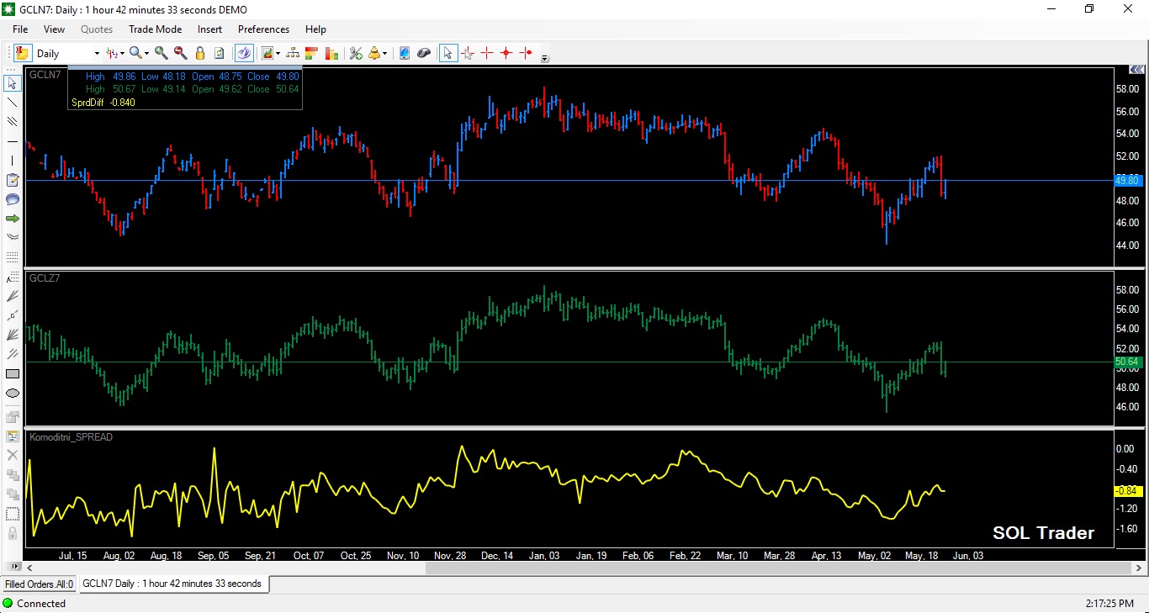Screen dimensions: 1149x613
Task: Click the zoom out magnifier with minus
Action: (x=180, y=53)
